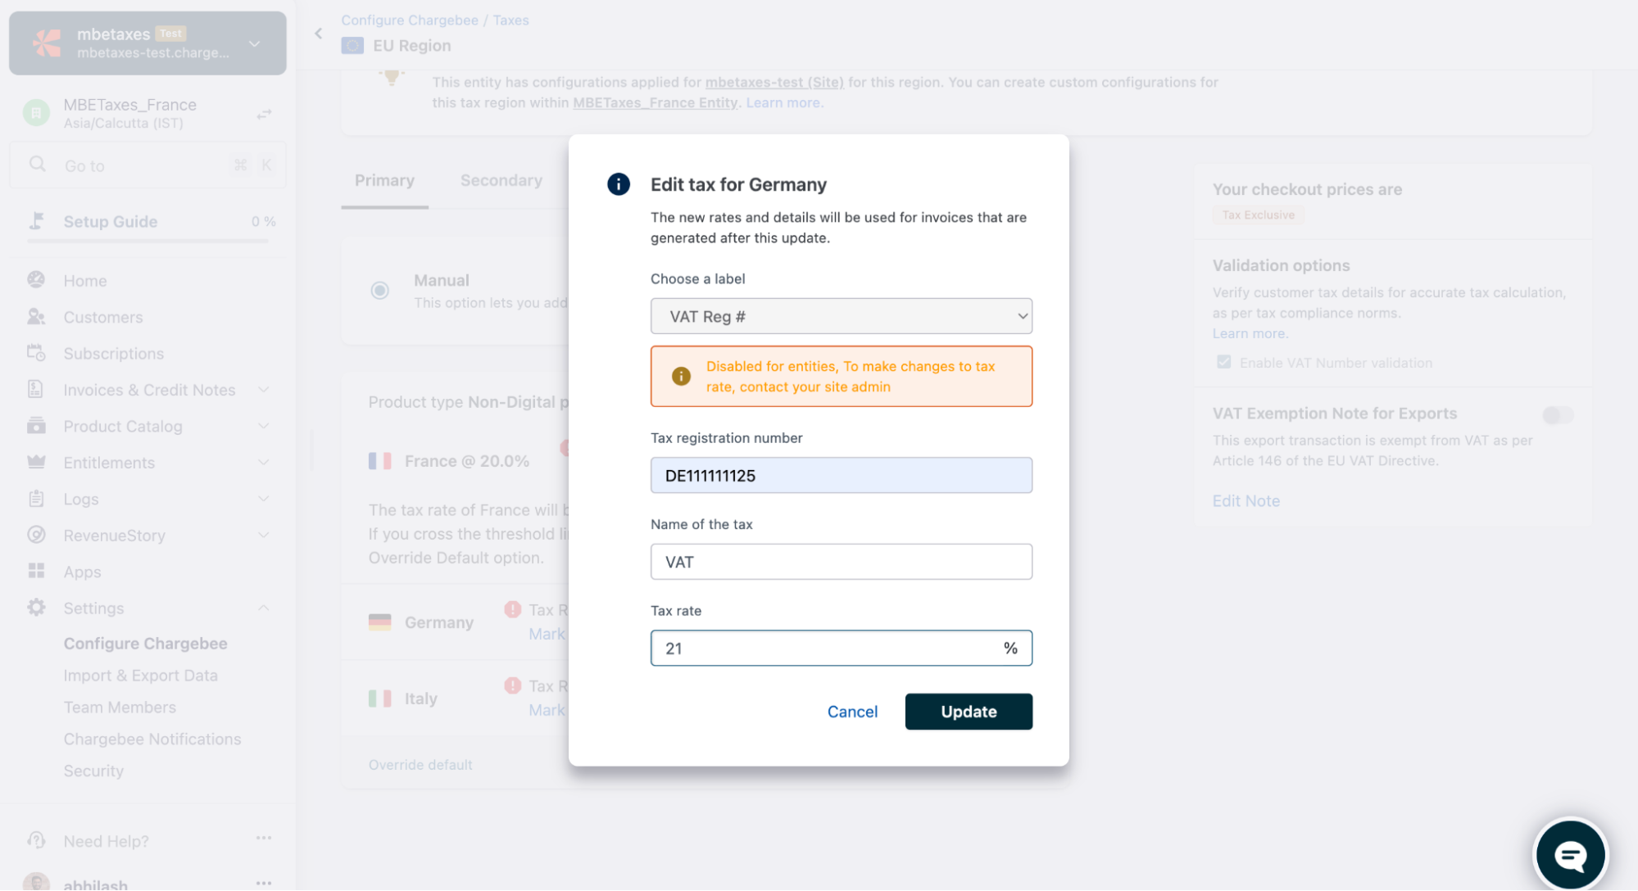The height and width of the screenshot is (891, 1638).
Task: Click the switch entity arrows icon
Action: coord(264,114)
